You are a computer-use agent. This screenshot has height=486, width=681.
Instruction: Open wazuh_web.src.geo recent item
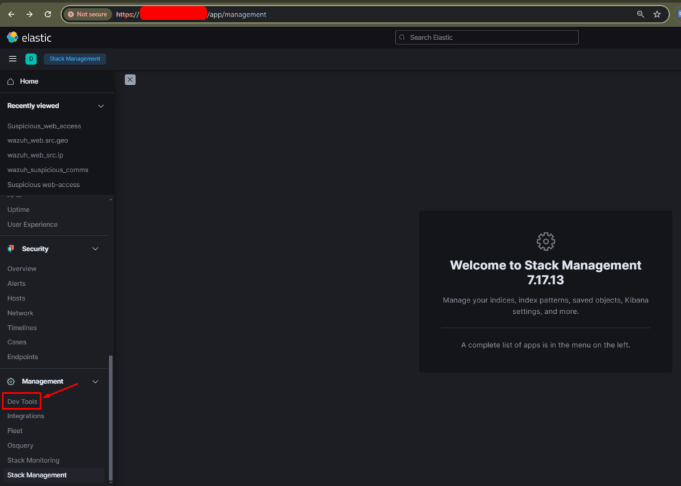pos(37,140)
